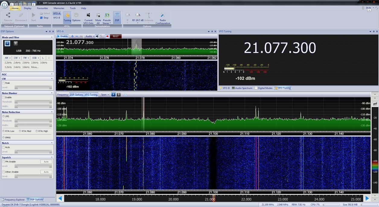The image size is (379, 207).
Task: Switch to the Digital Modes tab
Action: [263, 88]
